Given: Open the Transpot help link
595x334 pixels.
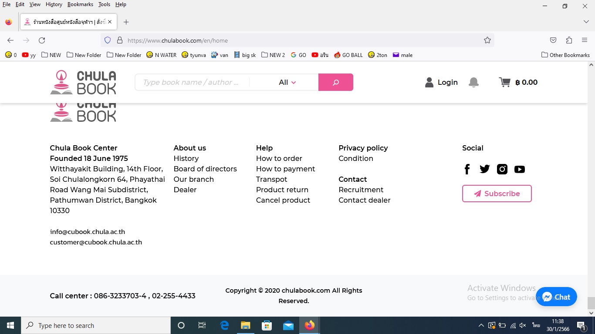Looking at the screenshot, I should pos(272,179).
